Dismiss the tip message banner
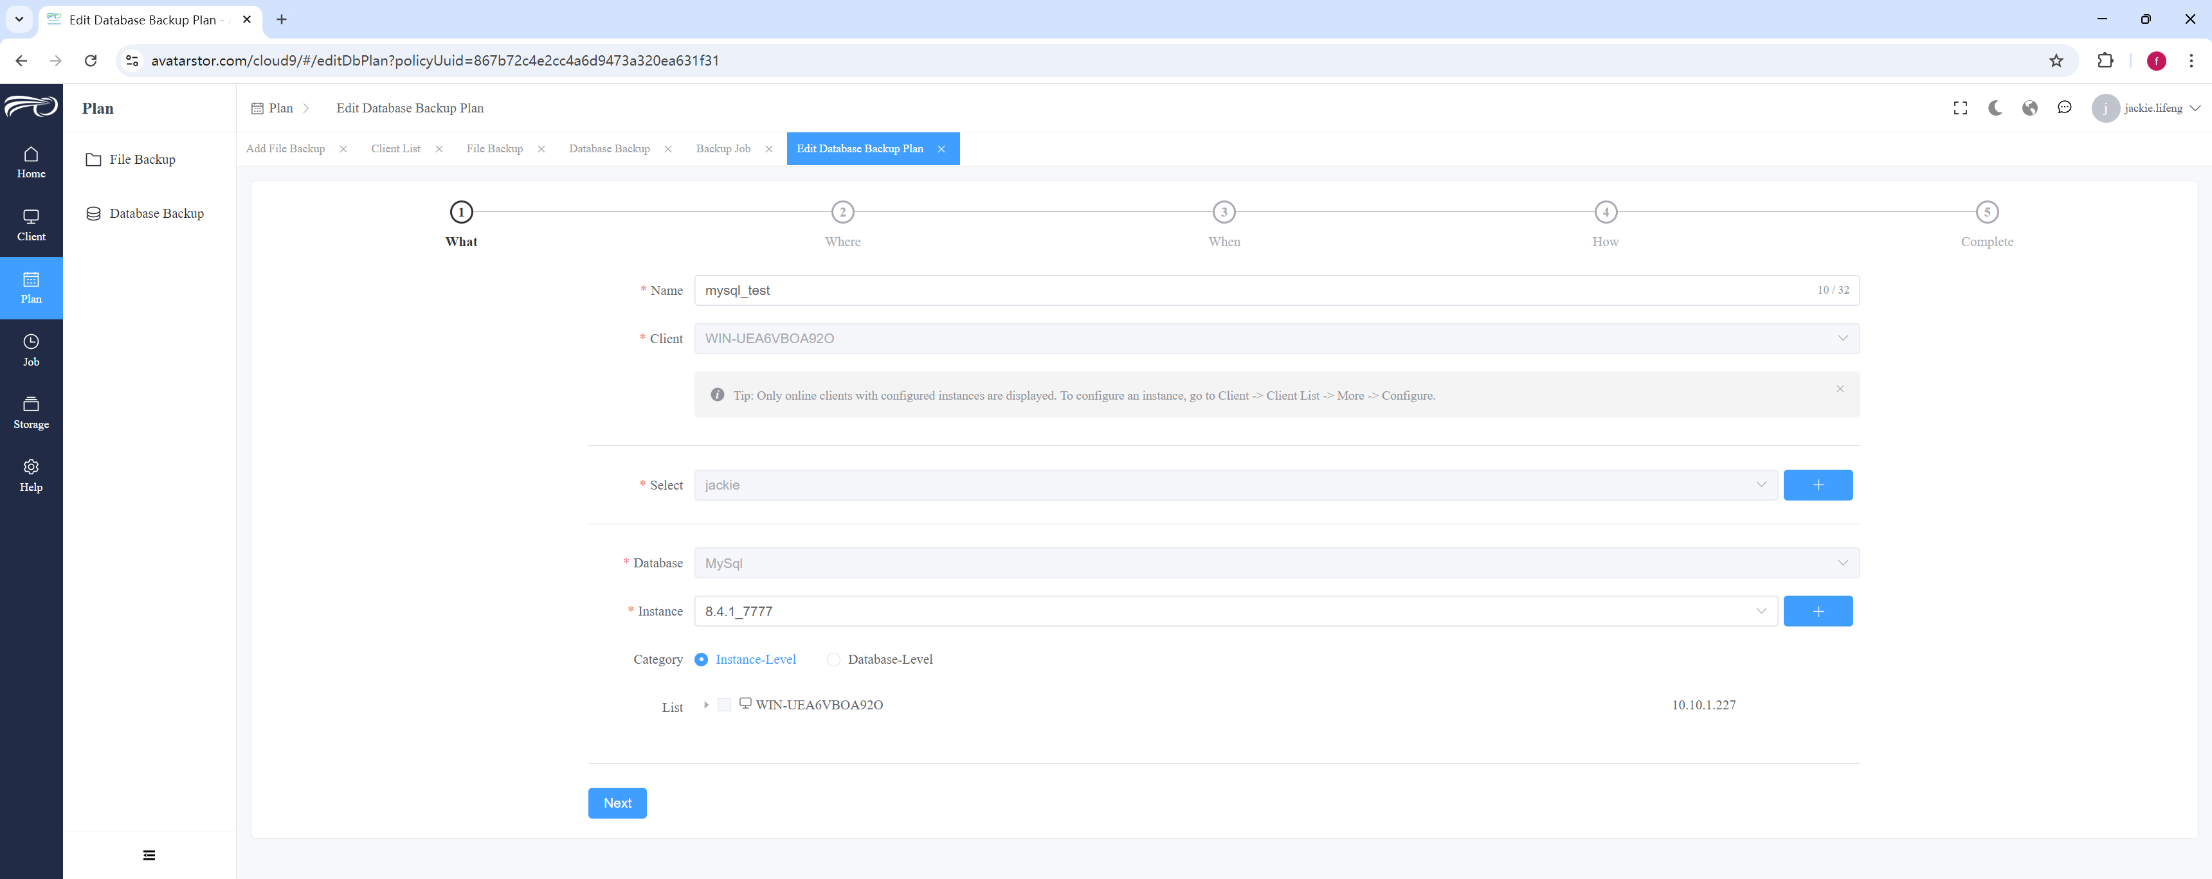The width and height of the screenshot is (2212, 879). [1840, 390]
